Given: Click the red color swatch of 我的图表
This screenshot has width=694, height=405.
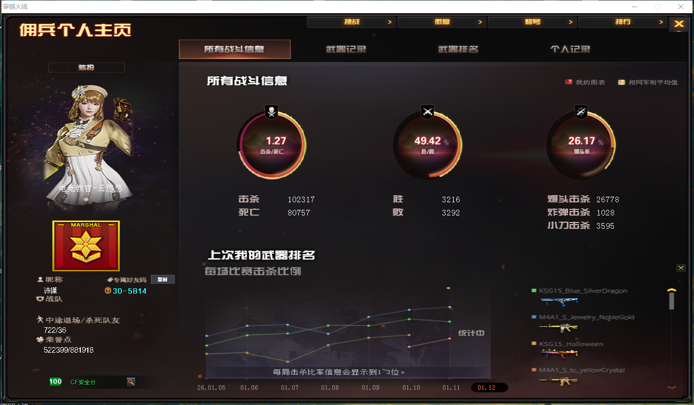Looking at the screenshot, I should (569, 81).
